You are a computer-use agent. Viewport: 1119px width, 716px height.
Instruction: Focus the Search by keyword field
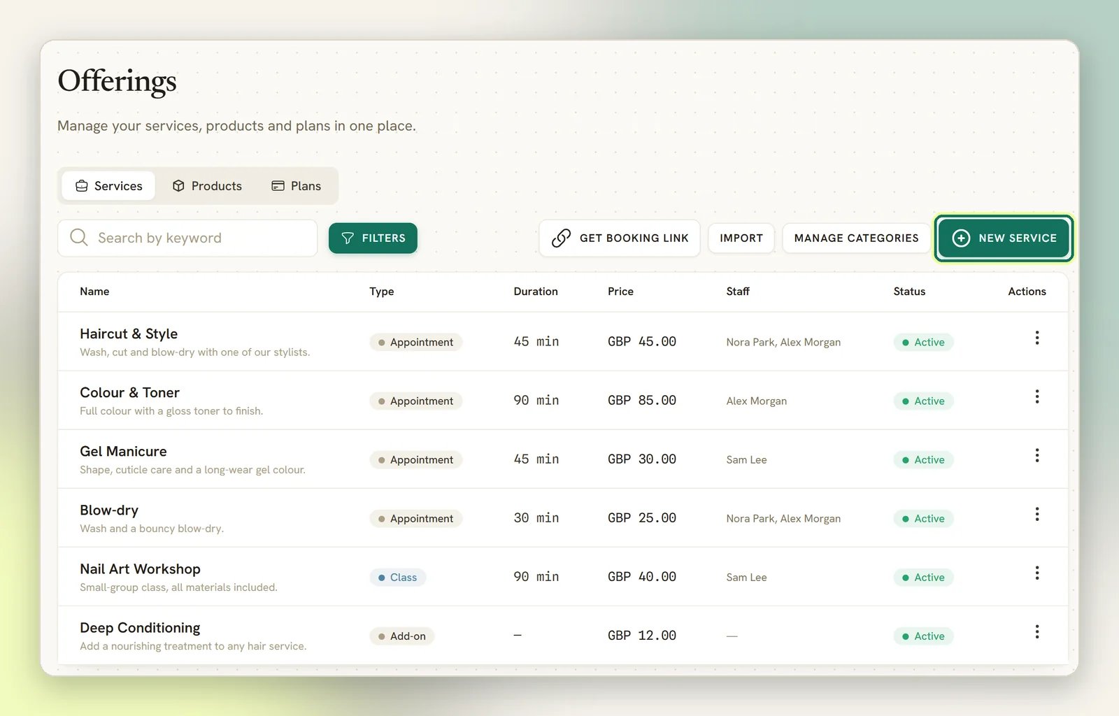pos(187,238)
